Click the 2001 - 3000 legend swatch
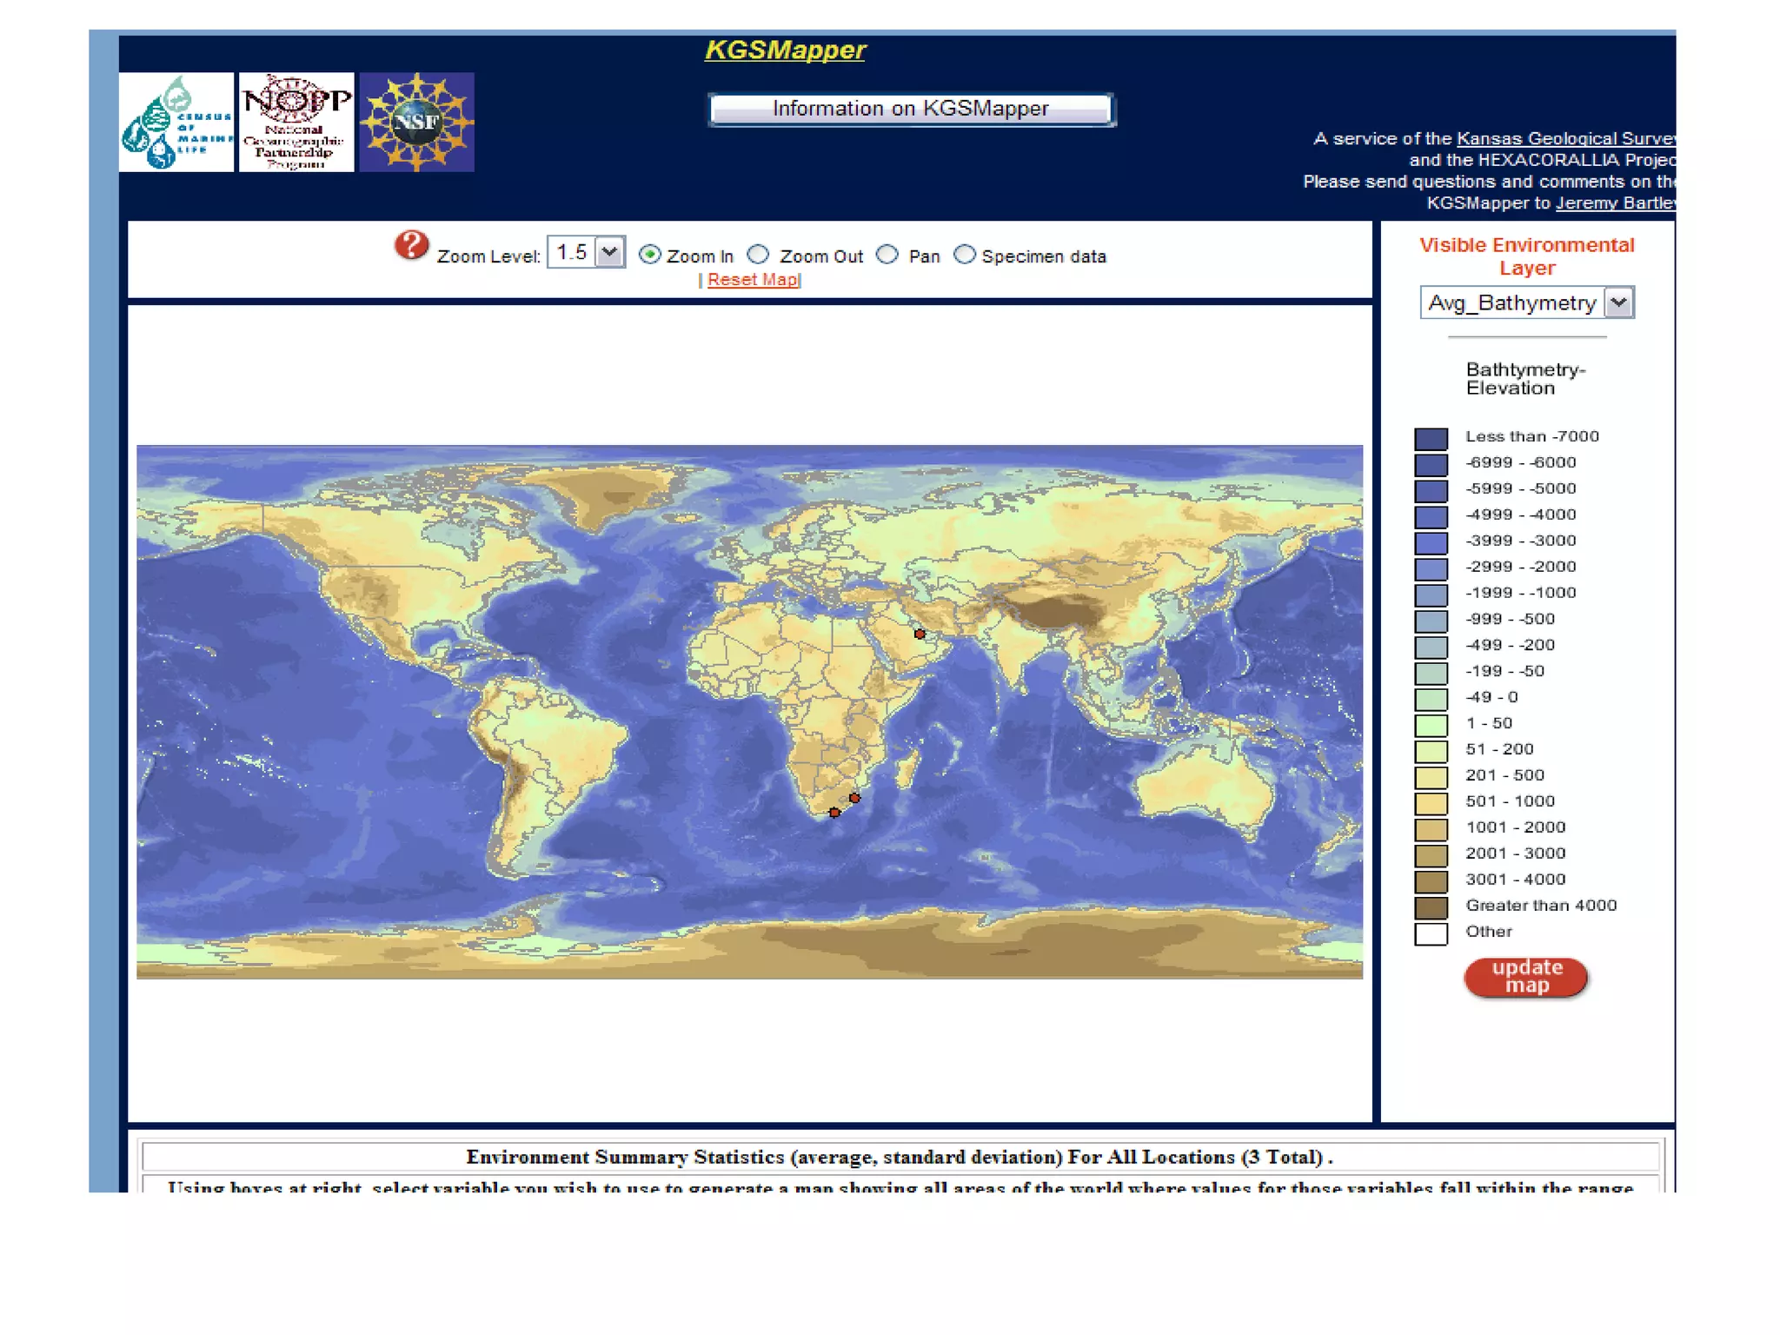Viewport: 1780px width, 1335px height. [1431, 855]
